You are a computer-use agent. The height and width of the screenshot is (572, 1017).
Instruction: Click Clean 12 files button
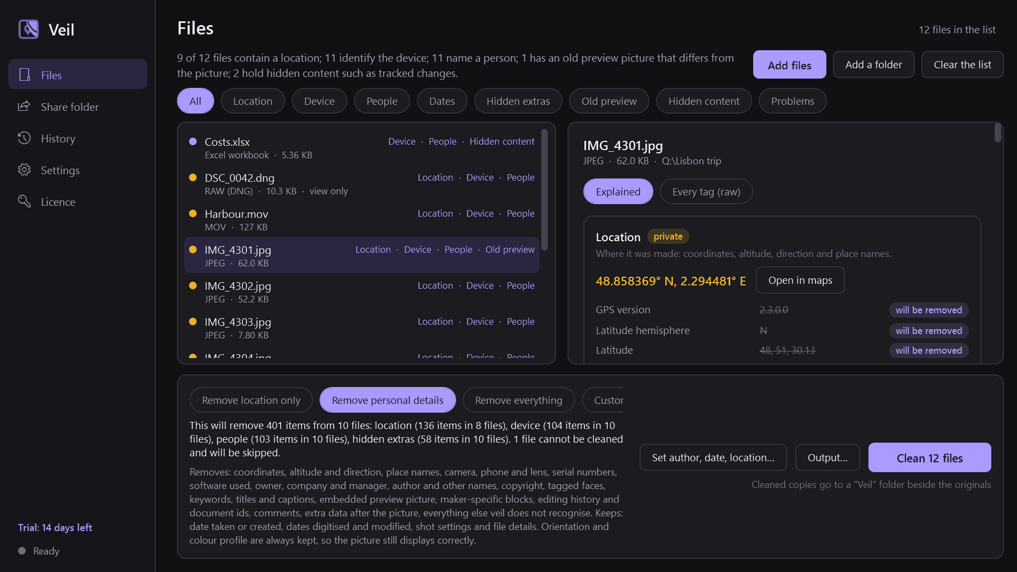930,457
